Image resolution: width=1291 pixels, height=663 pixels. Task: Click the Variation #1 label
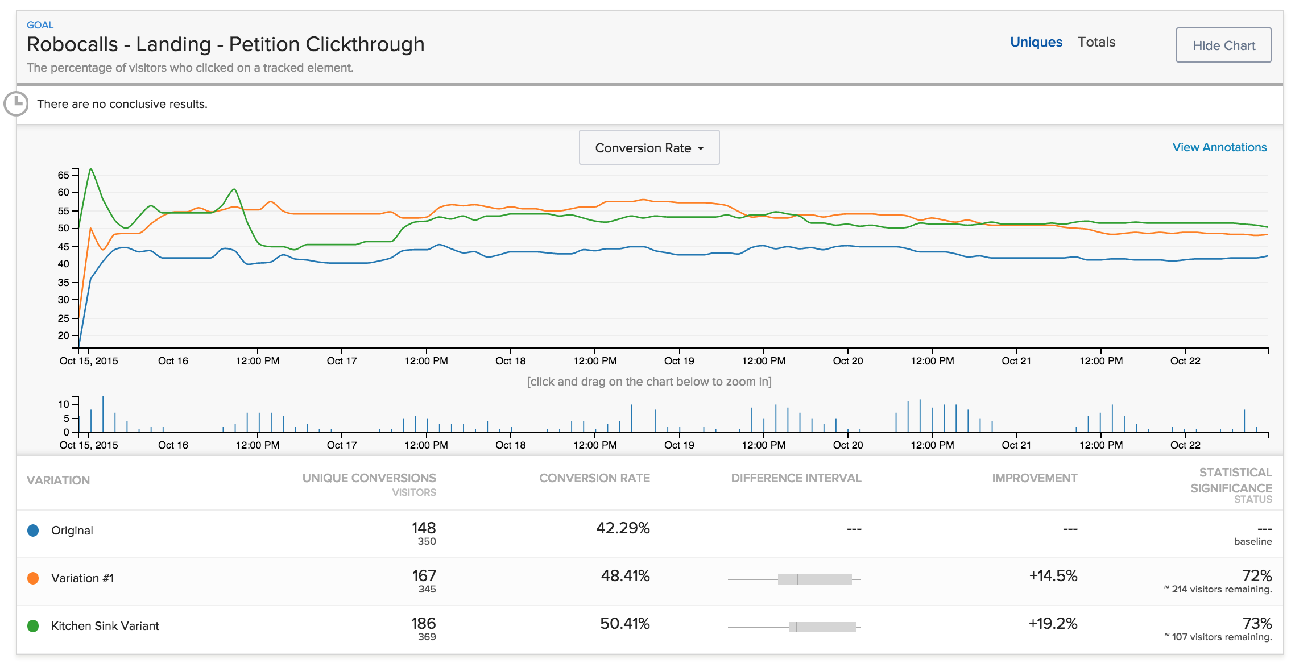[x=82, y=578]
